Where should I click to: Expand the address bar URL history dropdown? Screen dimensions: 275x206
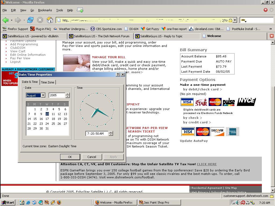pos(235,20)
